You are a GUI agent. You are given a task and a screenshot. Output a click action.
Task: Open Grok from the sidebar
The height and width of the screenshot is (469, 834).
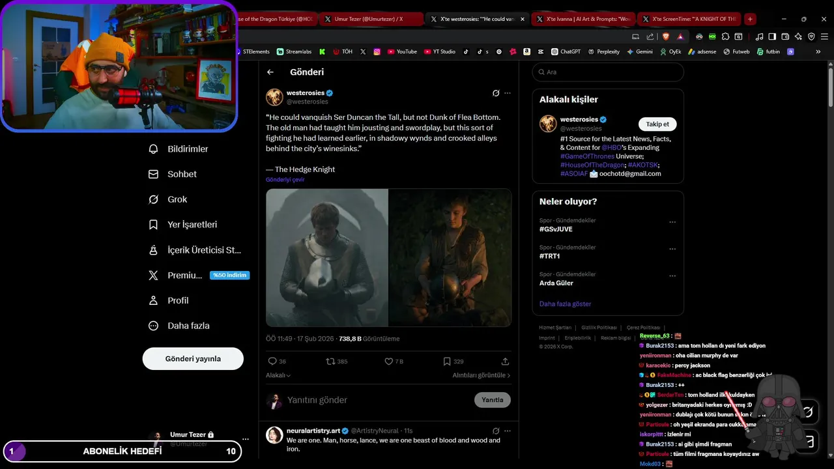(x=168, y=199)
